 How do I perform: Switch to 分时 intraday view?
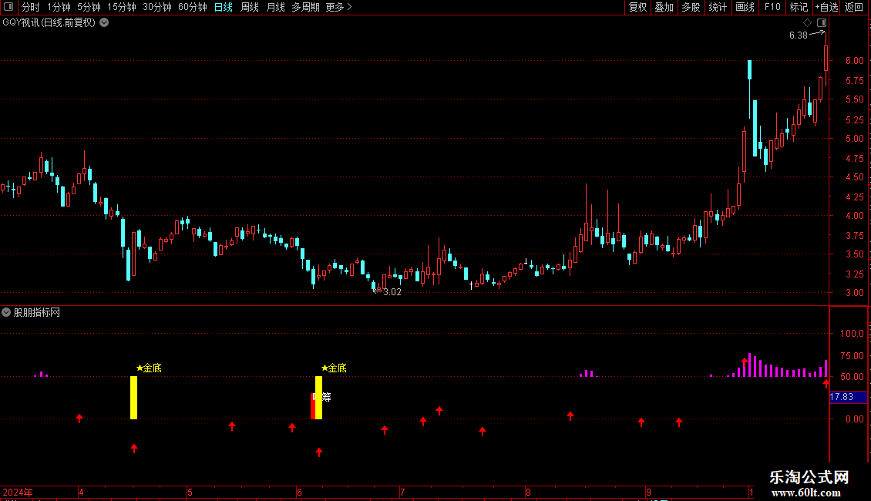(31, 7)
